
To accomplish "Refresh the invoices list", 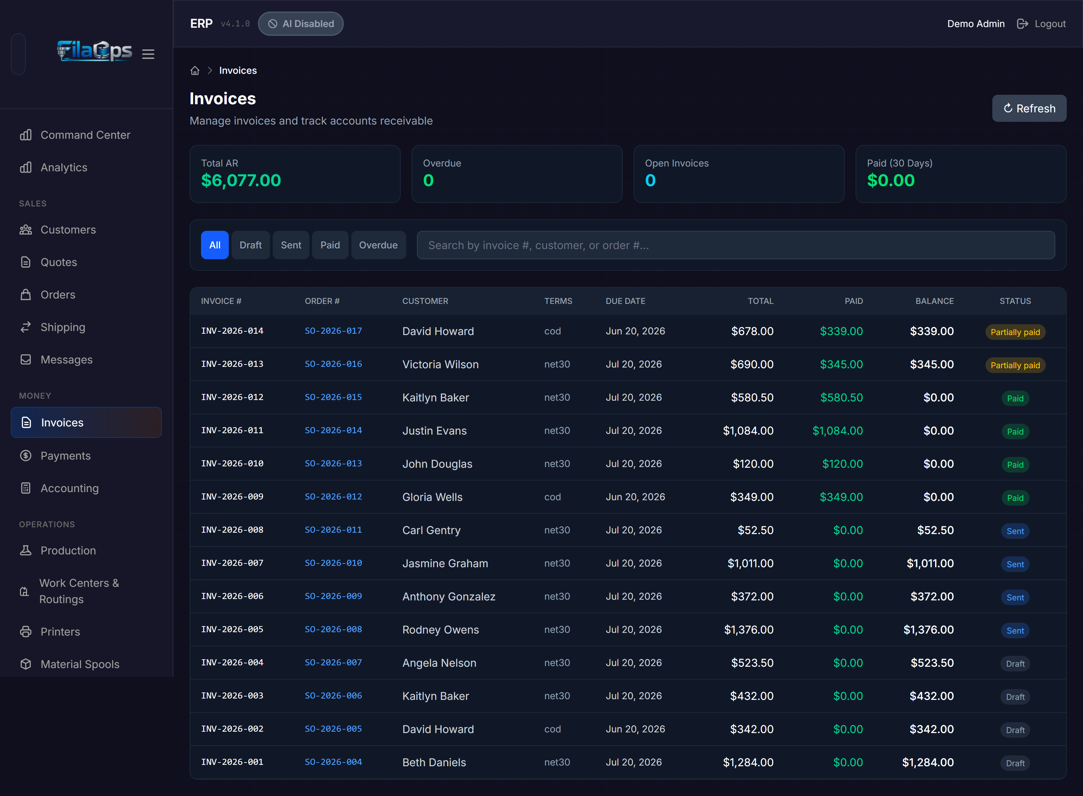I will coord(1029,108).
